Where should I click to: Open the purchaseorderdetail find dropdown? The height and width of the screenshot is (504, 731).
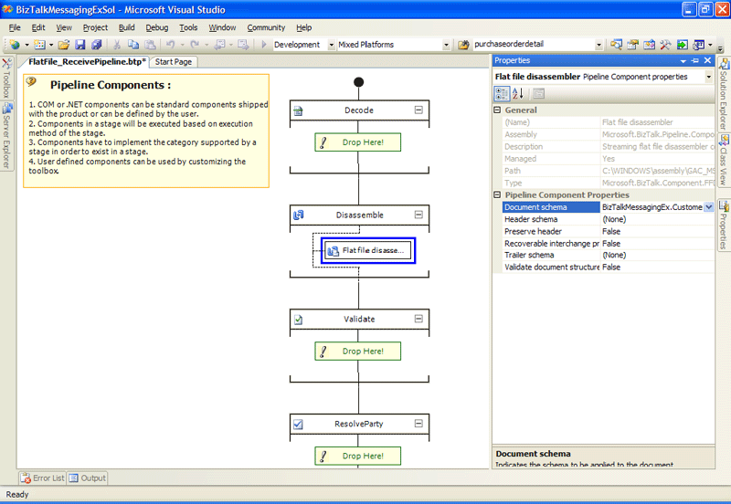tap(599, 45)
